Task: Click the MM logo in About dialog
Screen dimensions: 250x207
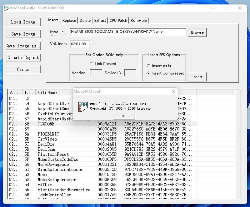Action: [x=83, y=107]
